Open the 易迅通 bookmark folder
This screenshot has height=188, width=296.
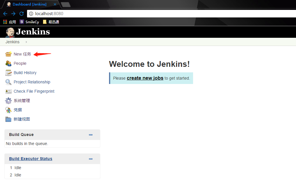[x=51, y=22]
